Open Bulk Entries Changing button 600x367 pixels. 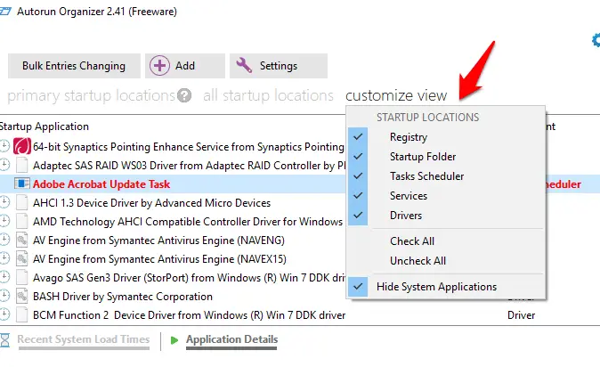[74, 66]
